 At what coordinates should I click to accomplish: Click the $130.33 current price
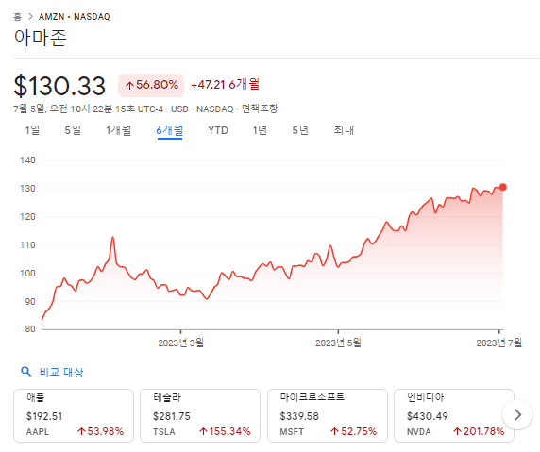click(x=59, y=86)
